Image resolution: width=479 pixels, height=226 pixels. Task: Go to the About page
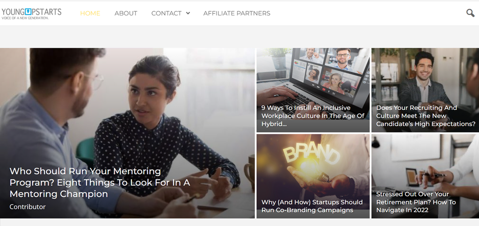click(x=126, y=13)
